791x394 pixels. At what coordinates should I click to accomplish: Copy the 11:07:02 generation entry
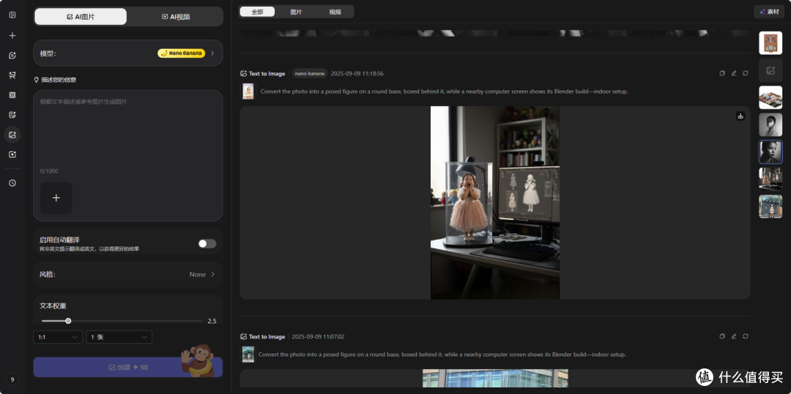pos(722,336)
